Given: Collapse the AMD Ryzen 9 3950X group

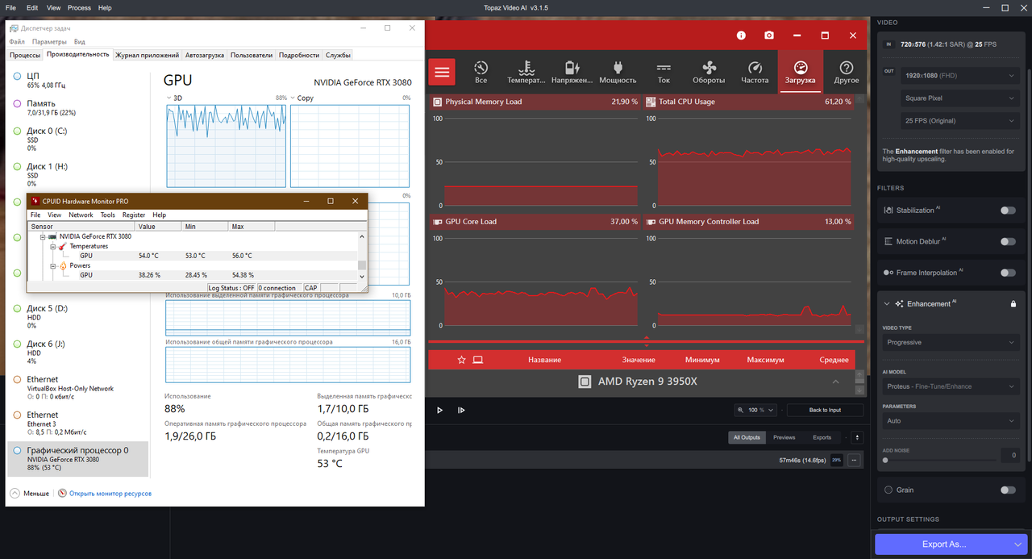Looking at the screenshot, I should pyautogui.click(x=836, y=382).
